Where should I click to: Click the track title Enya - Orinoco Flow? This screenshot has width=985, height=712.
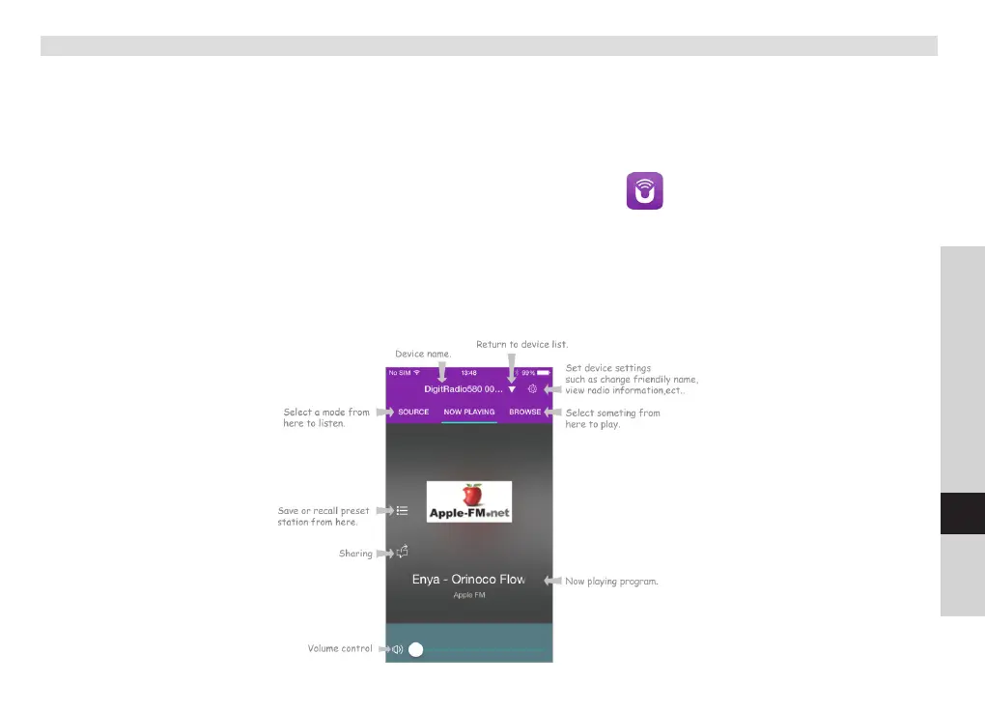click(468, 579)
